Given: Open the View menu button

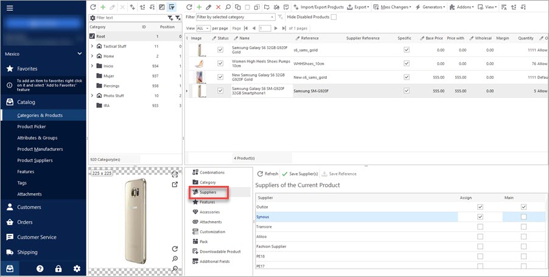Looking at the screenshot, I should 487,7.
